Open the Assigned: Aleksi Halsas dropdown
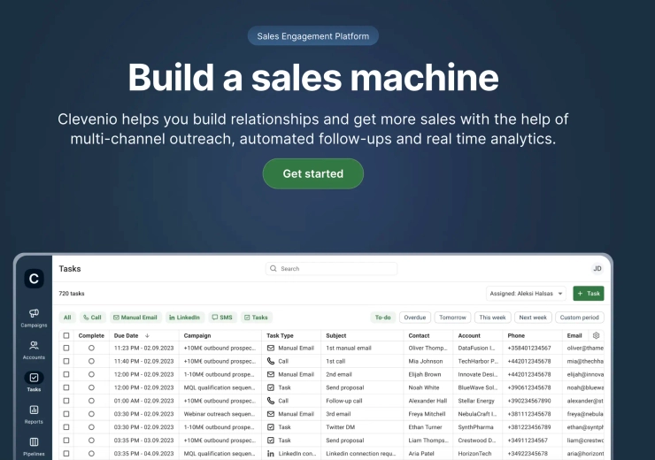The image size is (655, 460). coord(526,294)
